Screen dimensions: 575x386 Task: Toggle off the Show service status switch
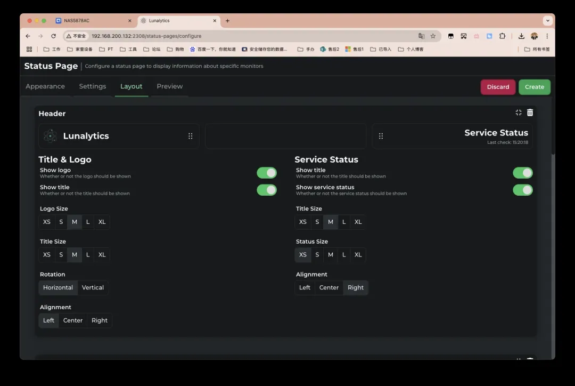[x=522, y=190]
